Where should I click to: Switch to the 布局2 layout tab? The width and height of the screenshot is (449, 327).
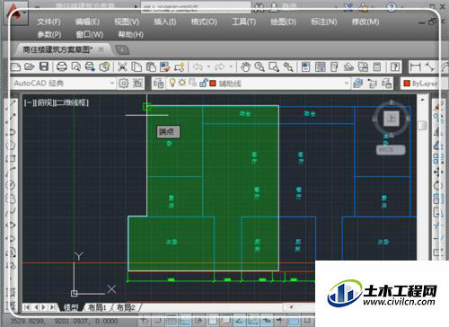tap(126, 307)
